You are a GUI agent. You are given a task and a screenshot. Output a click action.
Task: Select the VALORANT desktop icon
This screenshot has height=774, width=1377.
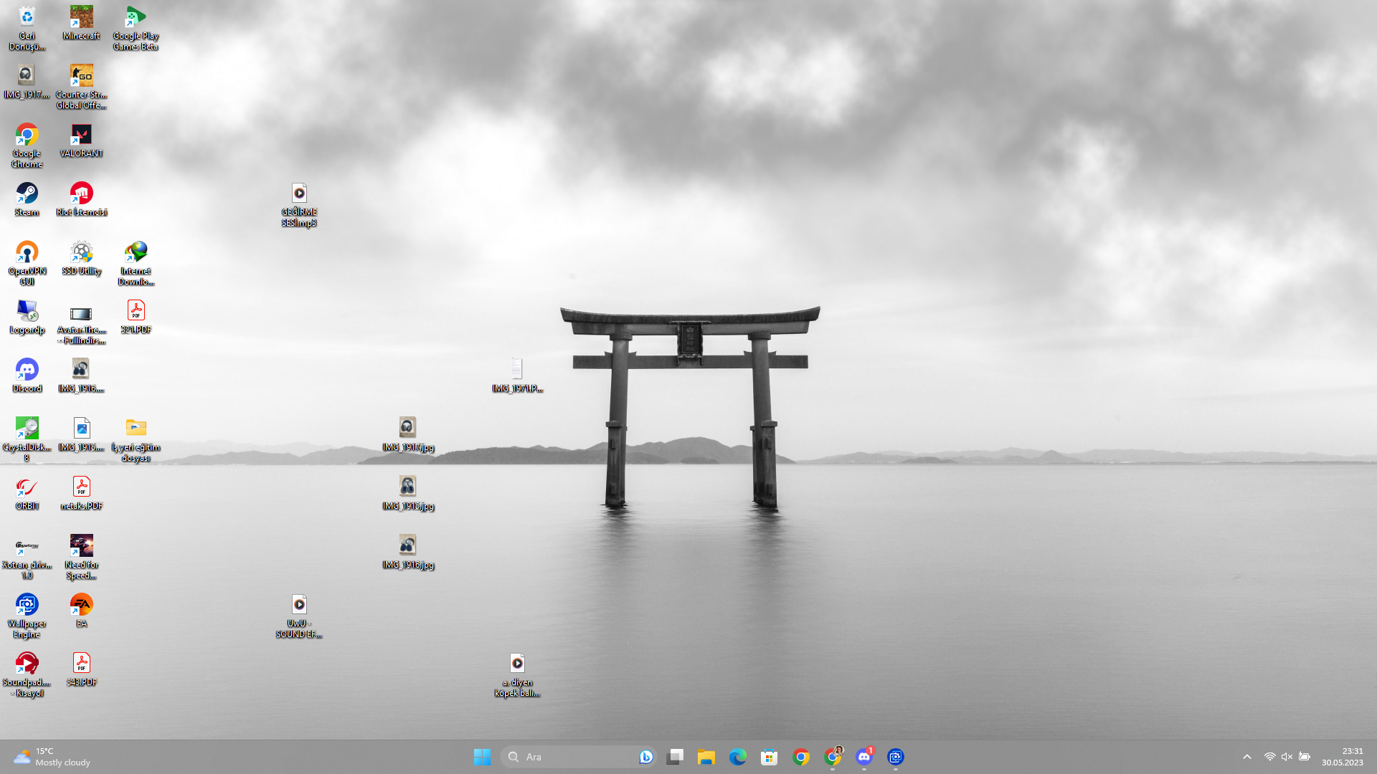(x=81, y=136)
